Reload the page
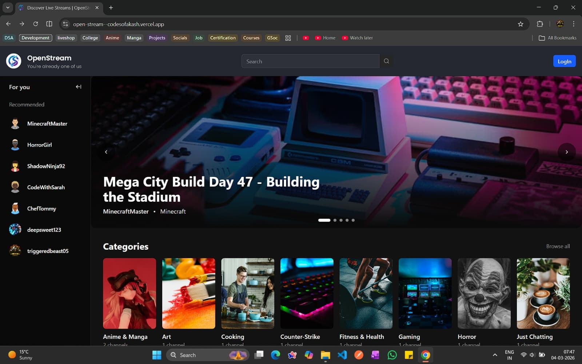The image size is (582, 364). (x=36, y=24)
